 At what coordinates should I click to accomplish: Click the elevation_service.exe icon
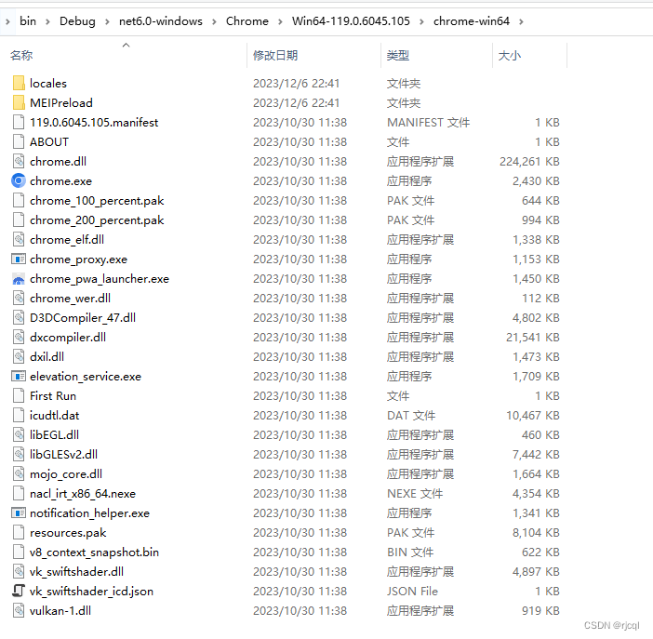[x=19, y=376]
